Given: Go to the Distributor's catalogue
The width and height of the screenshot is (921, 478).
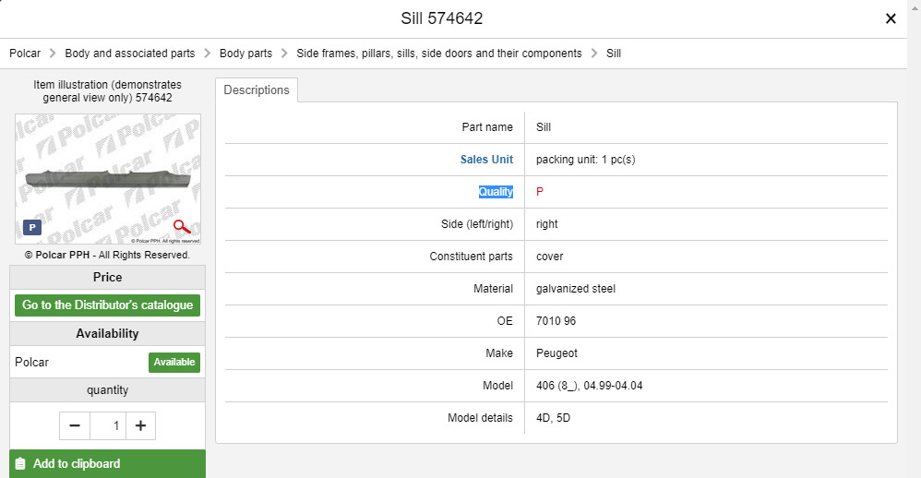Looking at the screenshot, I should (107, 305).
